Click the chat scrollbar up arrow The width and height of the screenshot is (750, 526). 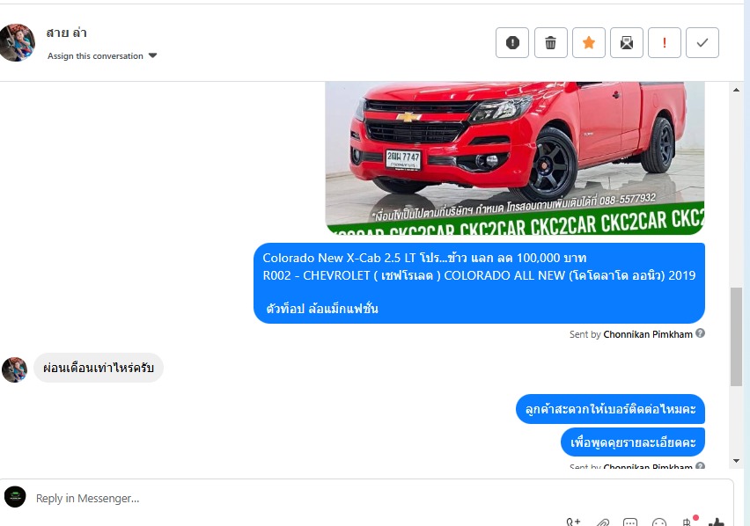point(736,90)
